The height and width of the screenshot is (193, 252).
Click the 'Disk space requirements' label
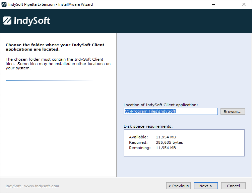click(x=148, y=126)
